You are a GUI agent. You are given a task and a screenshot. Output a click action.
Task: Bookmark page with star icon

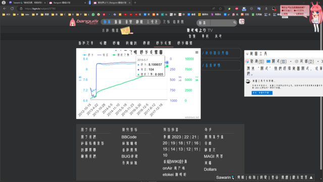point(221,9)
